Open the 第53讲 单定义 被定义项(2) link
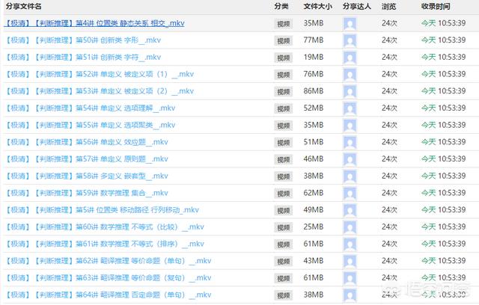479x305 pixels. (100, 91)
